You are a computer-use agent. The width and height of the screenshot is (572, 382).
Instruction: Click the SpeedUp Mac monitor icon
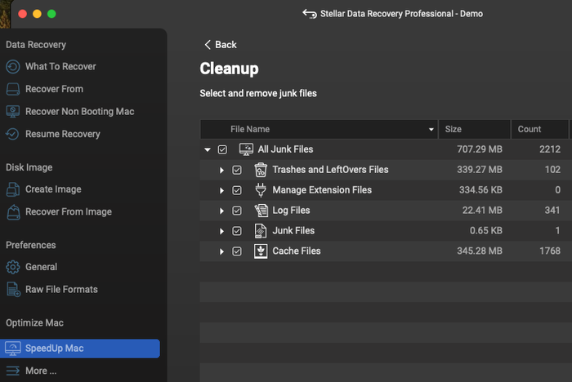13,349
